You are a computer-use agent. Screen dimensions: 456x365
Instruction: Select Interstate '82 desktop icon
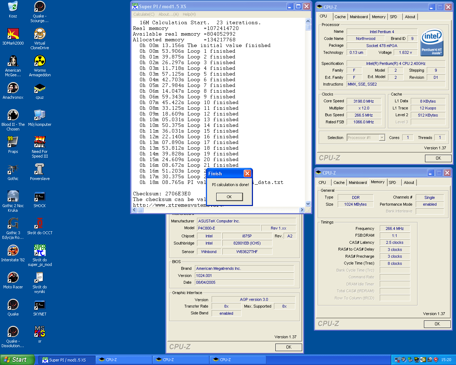[x=13, y=253]
